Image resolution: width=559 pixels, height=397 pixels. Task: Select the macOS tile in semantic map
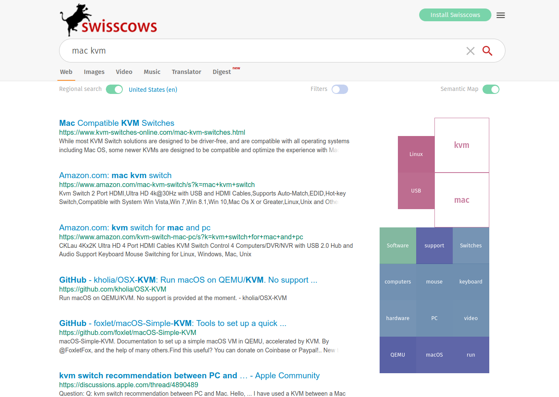[434, 355]
